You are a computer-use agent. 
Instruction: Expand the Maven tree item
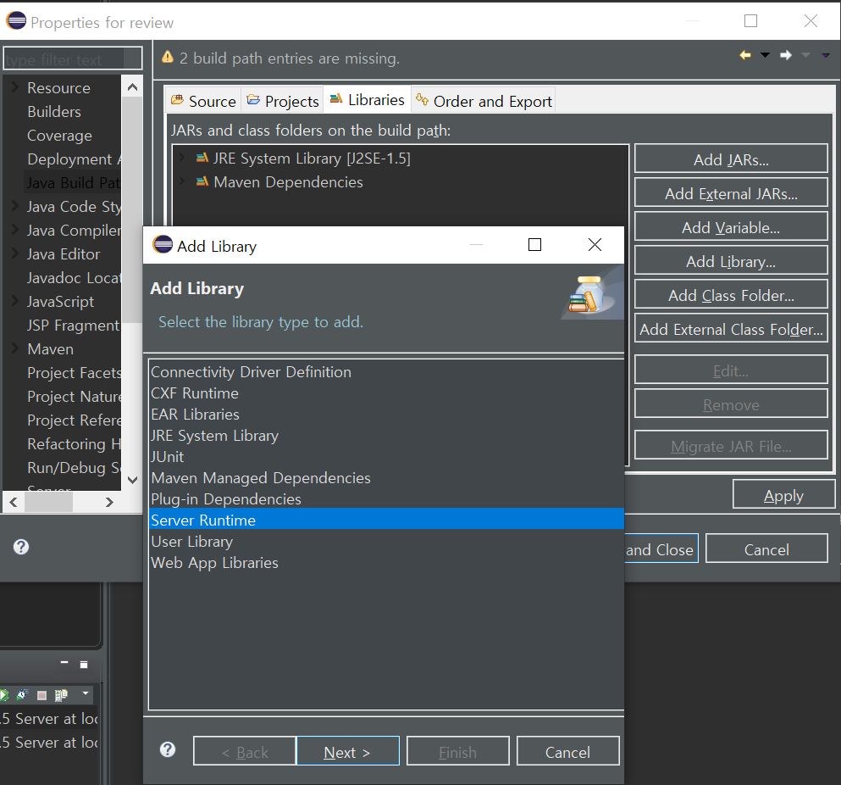click(x=15, y=348)
